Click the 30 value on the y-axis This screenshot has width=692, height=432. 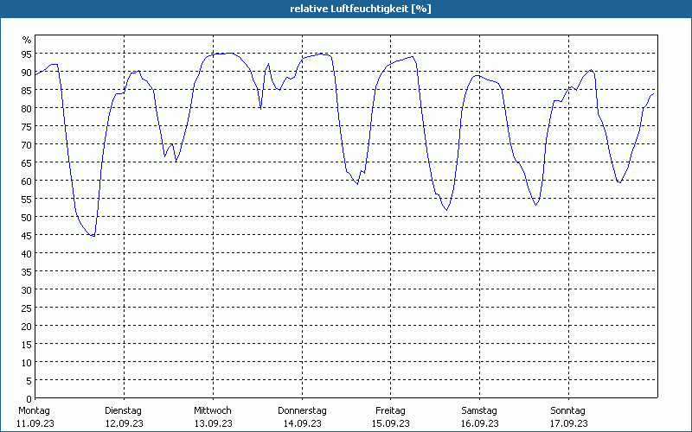[x=27, y=290]
